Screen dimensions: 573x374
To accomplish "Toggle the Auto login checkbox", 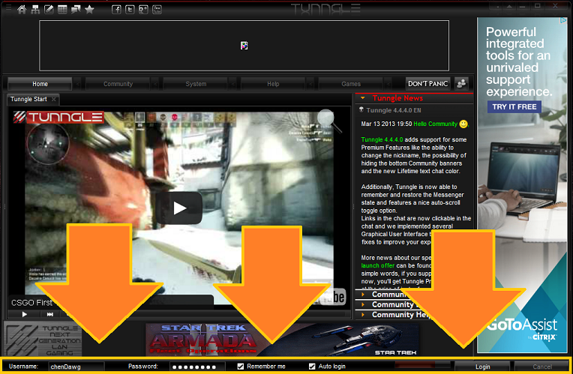I will (x=312, y=367).
